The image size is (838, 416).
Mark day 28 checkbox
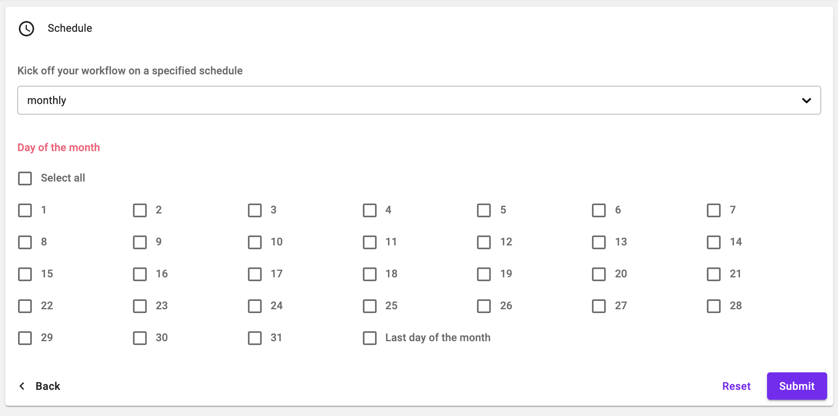(714, 306)
